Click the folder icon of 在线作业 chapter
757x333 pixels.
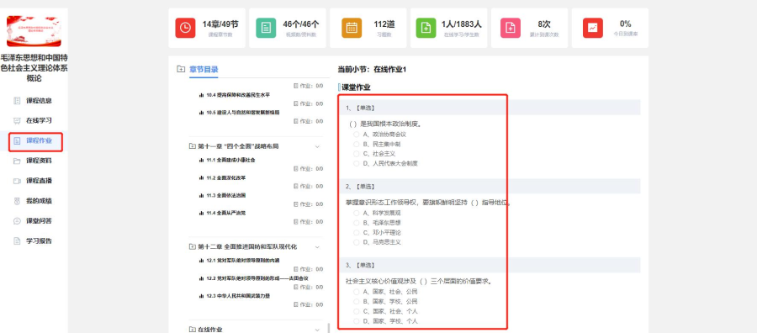[192, 330]
